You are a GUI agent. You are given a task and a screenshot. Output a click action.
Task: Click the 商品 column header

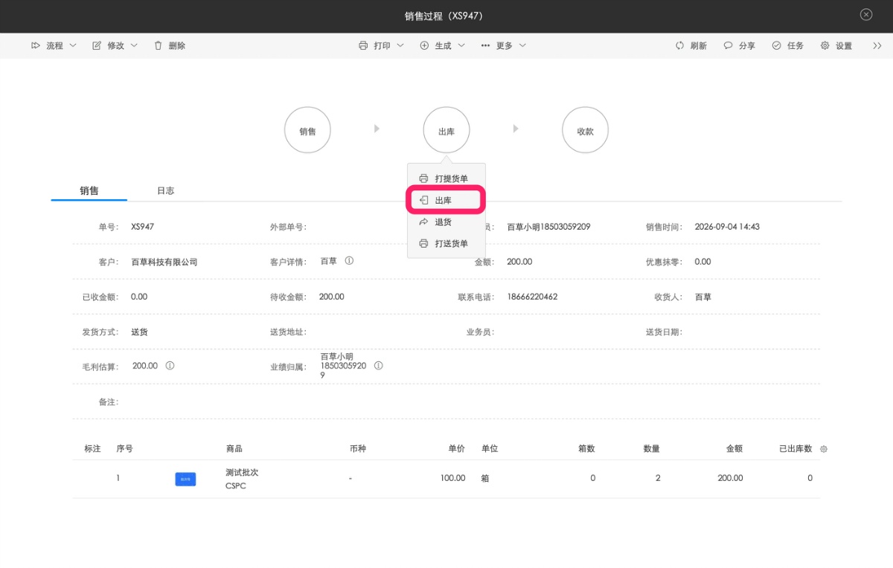234,448
